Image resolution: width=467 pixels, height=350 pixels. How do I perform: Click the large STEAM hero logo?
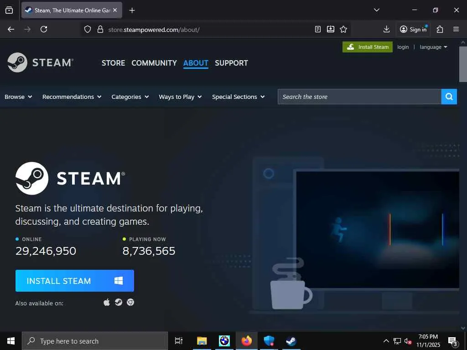pos(70,178)
